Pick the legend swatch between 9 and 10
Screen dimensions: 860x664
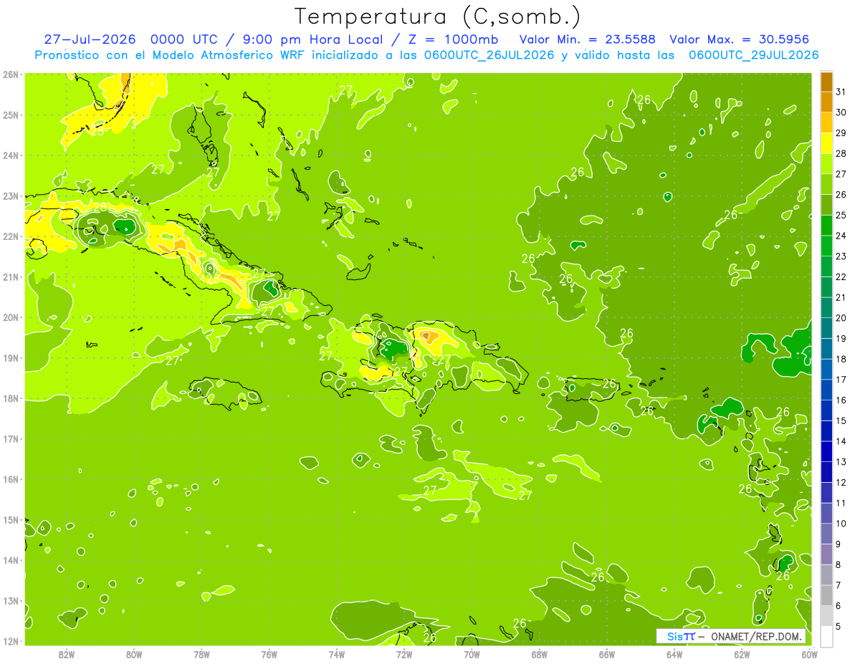coord(826,534)
